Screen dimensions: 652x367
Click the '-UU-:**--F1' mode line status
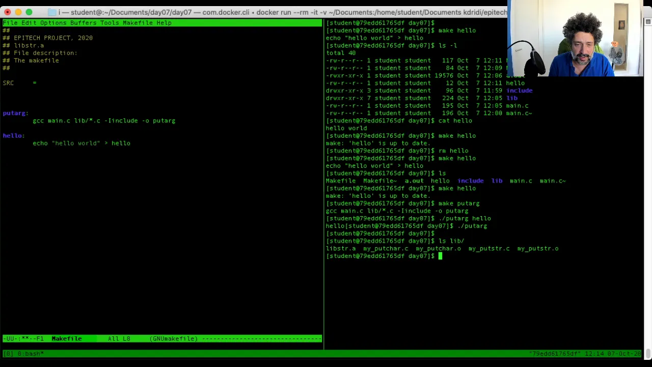[x=23, y=338]
